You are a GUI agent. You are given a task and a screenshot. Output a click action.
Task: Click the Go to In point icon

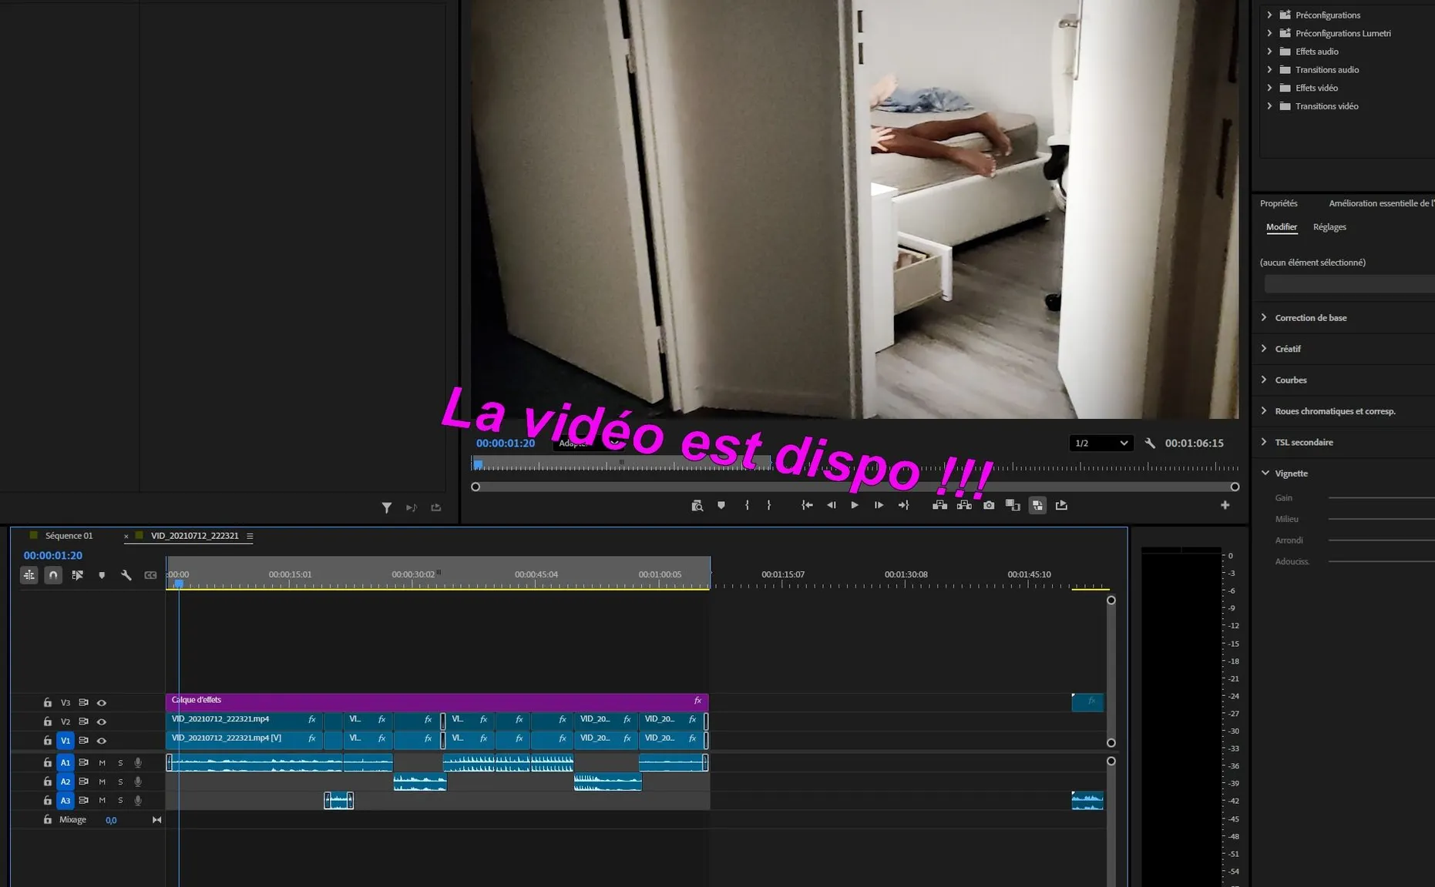807,505
